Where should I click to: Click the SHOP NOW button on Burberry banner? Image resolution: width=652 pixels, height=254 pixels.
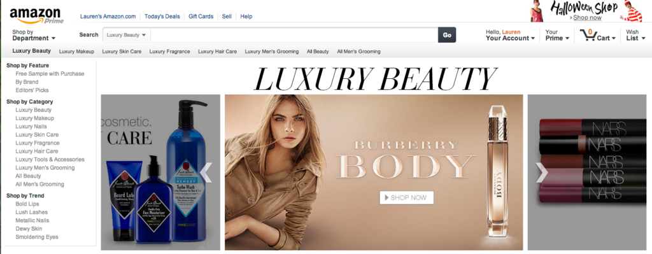[x=407, y=198]
